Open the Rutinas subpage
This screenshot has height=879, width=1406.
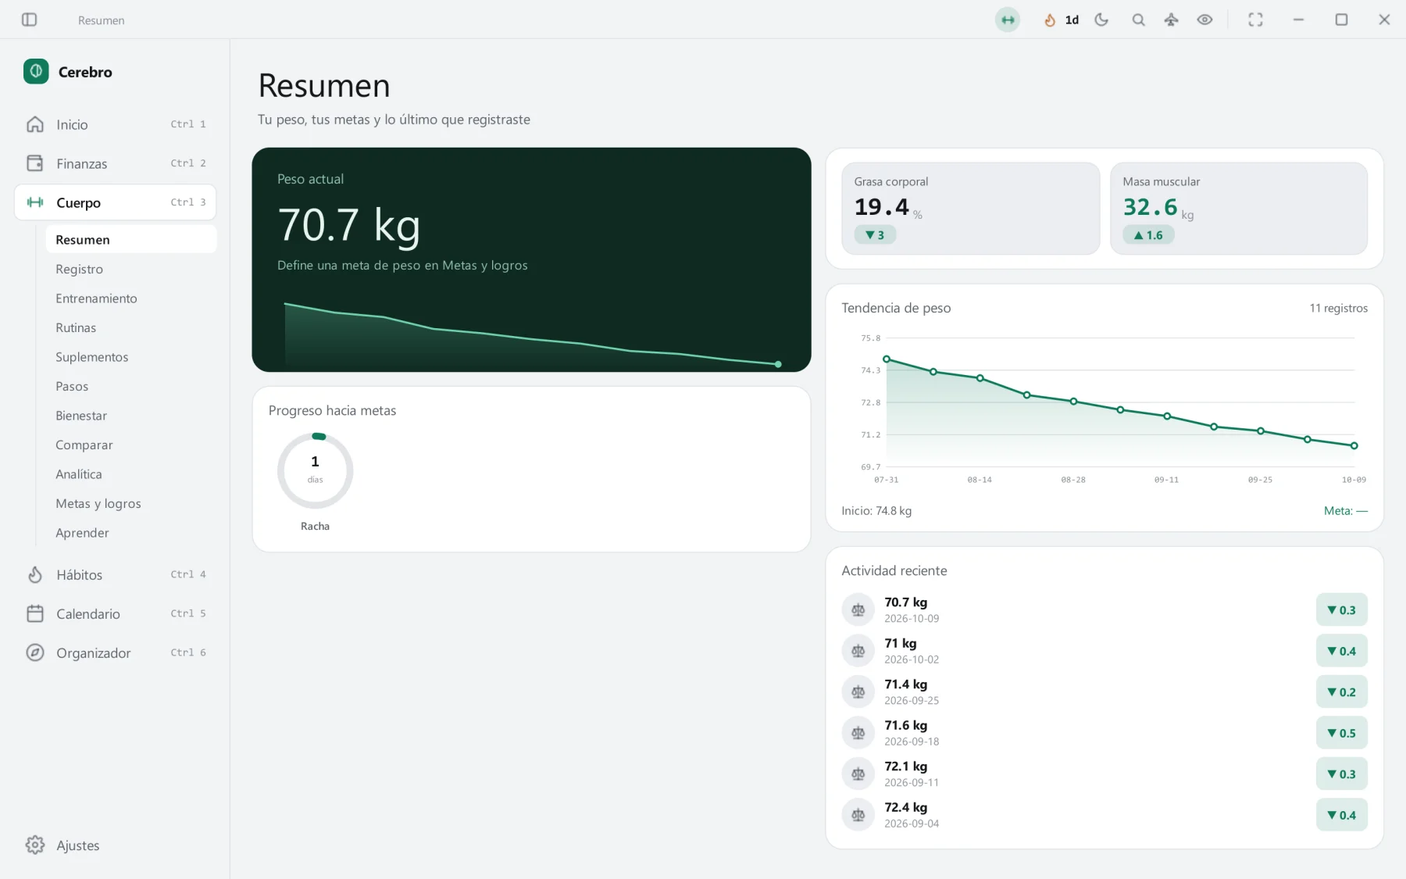pyautogui.click(x=130, y=327)
